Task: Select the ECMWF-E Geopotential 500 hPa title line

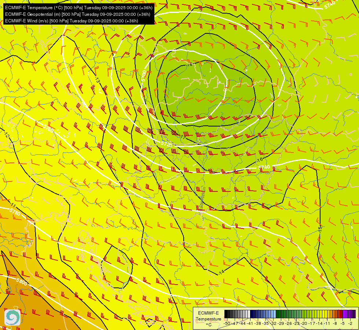Action: pyautogui.click(x=78, y=14)
